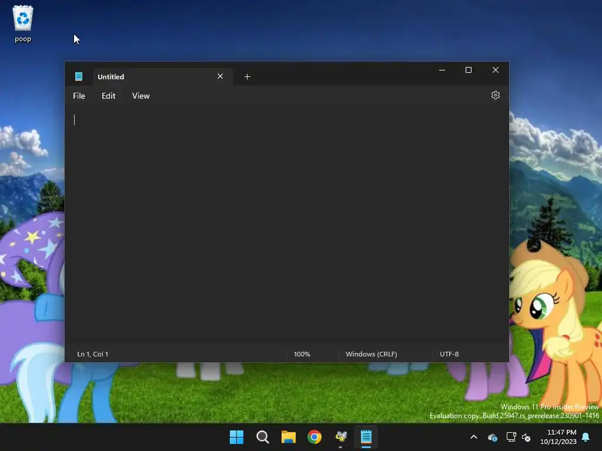
Task: Minimize the Notepad window
Action: [442, 70]
